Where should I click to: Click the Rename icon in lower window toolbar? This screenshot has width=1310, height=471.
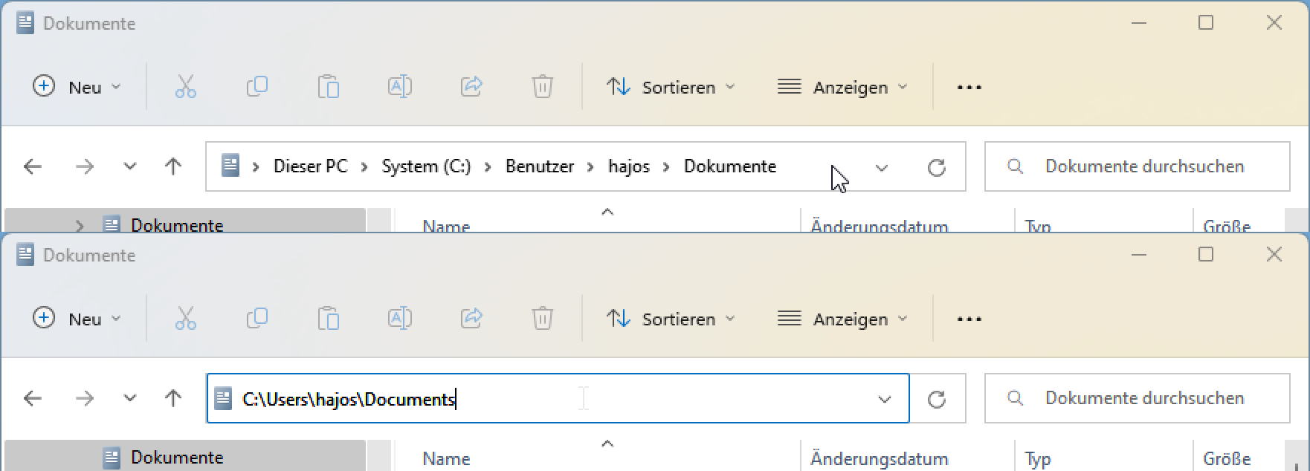click(400, 319)
